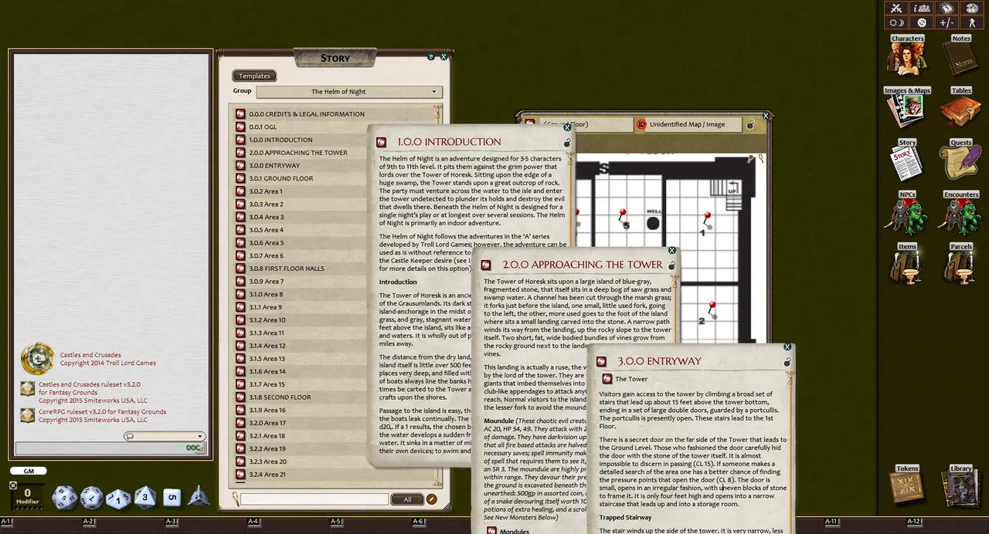989x534 pixels.
Task: Open the plus/minus modifiers icon
Action: pos(947,22)
